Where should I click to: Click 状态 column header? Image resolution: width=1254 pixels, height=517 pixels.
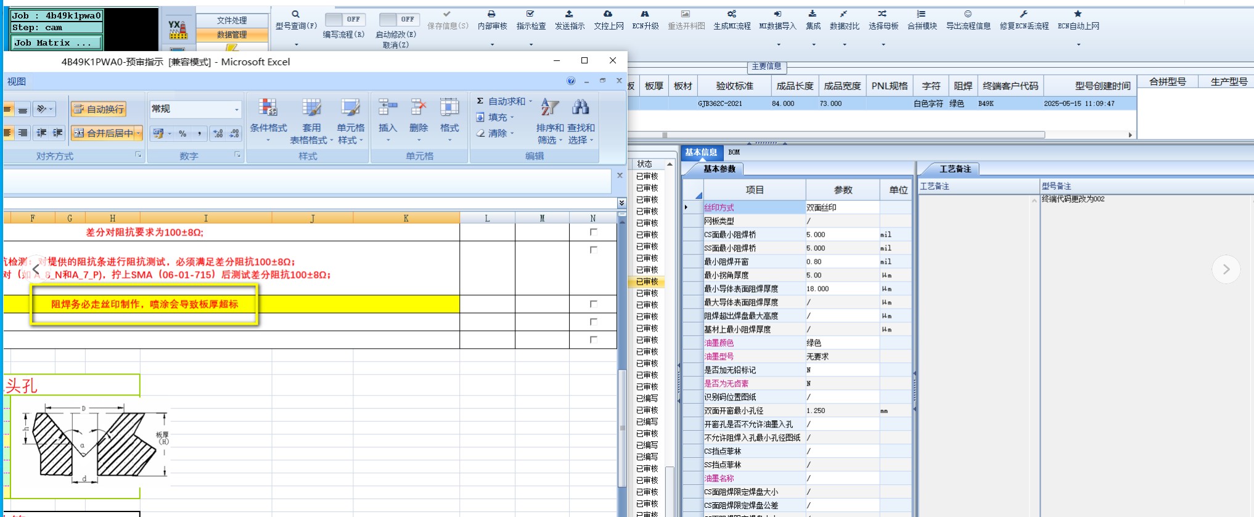pyautogui.click(x=645, y=164)
